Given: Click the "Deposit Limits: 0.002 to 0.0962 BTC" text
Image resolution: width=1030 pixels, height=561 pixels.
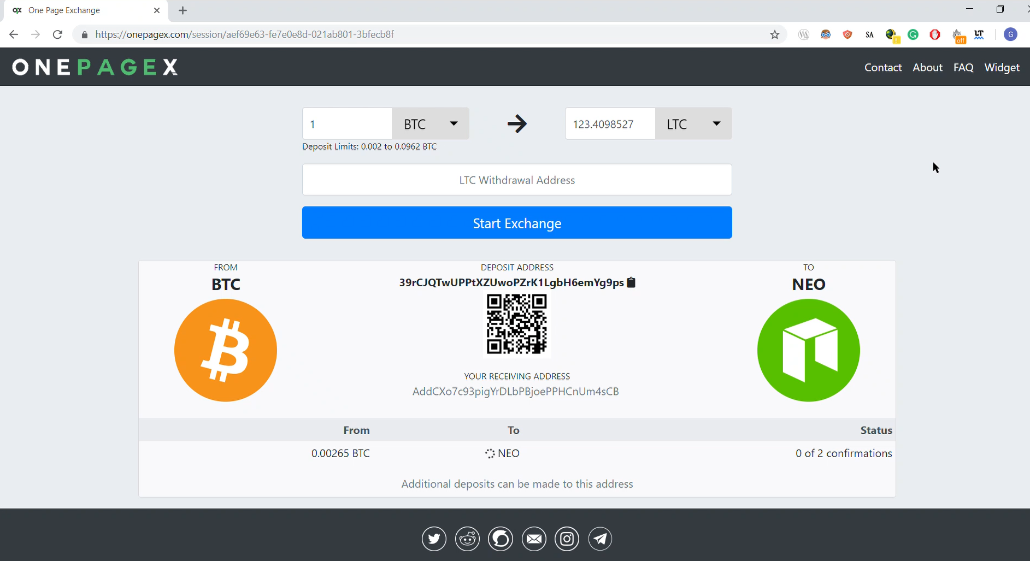Looking at the screenshot, I should click(369, 146).
